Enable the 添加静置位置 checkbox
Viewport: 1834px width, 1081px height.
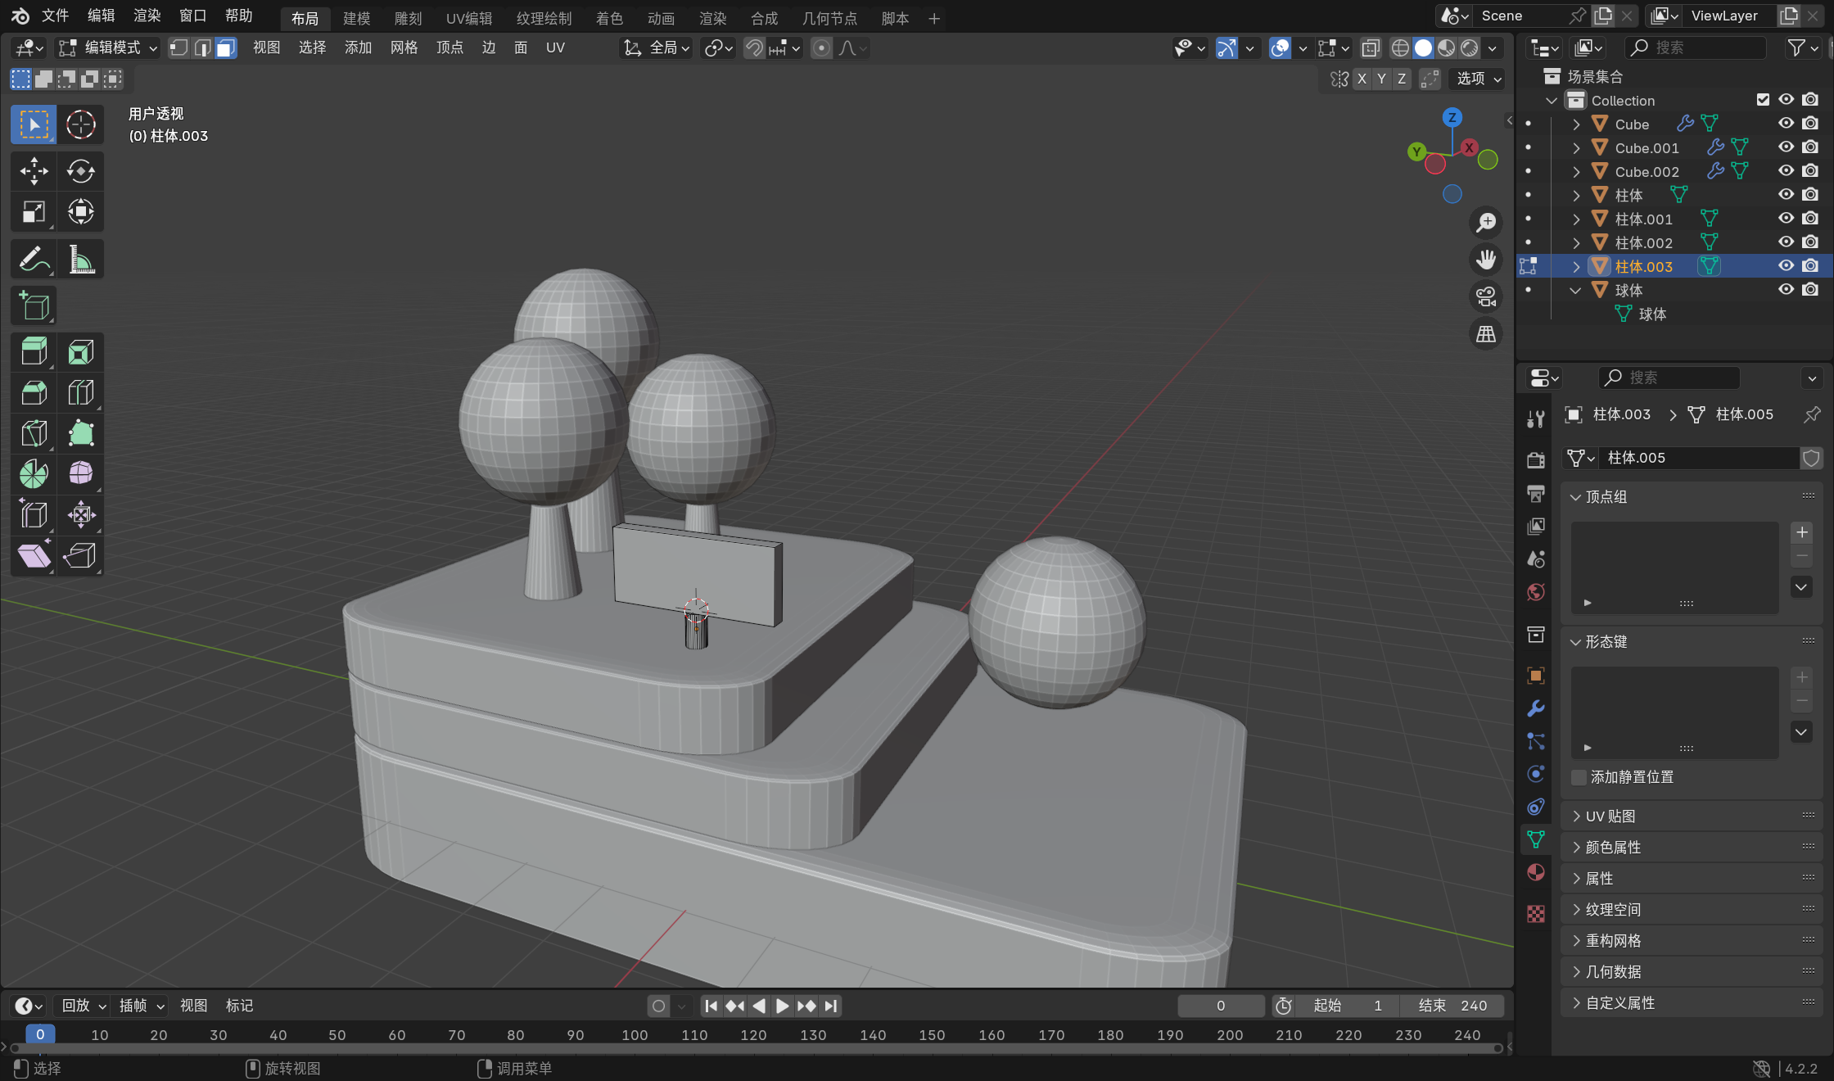1579,777
